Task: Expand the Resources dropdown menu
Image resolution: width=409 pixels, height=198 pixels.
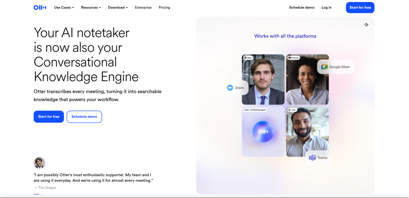Action: 91,8
